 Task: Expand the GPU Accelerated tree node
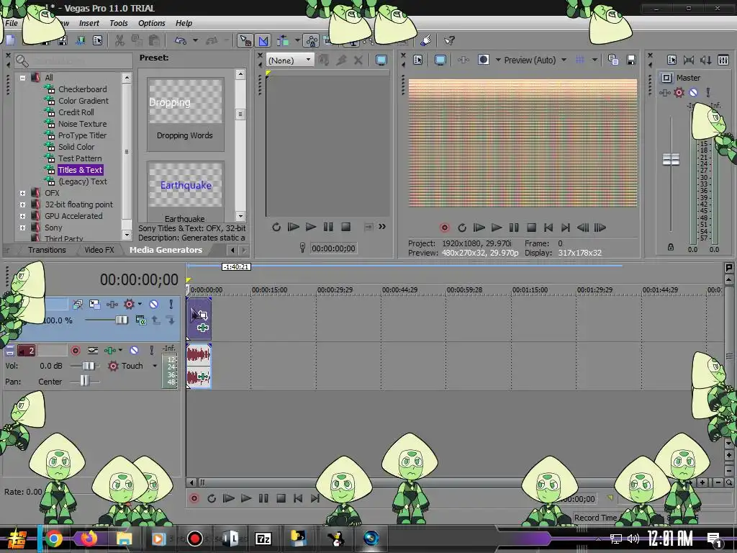[22, 216]
